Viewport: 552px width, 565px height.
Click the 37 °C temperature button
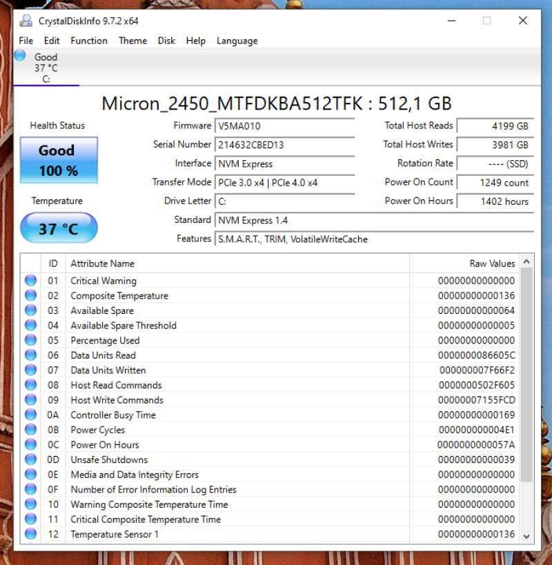[59, 228]
